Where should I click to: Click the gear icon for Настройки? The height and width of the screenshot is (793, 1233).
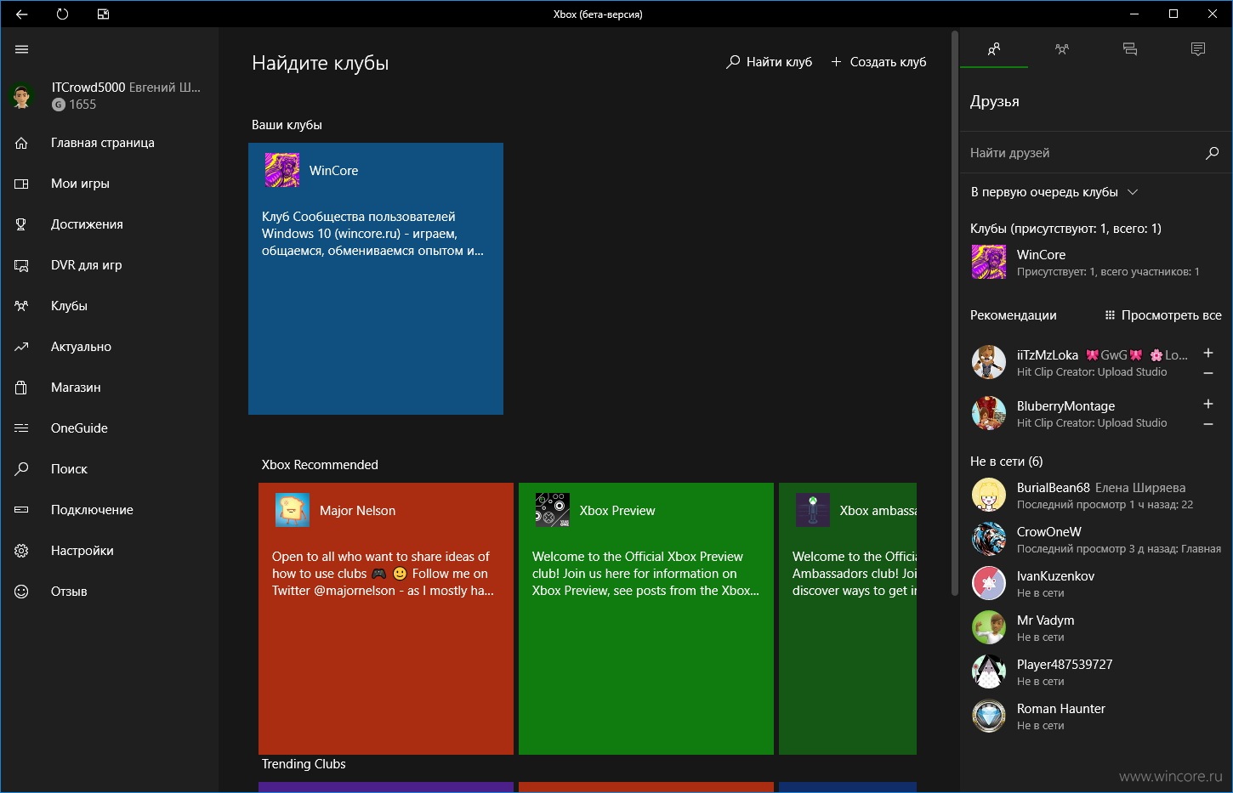[22, 551]
